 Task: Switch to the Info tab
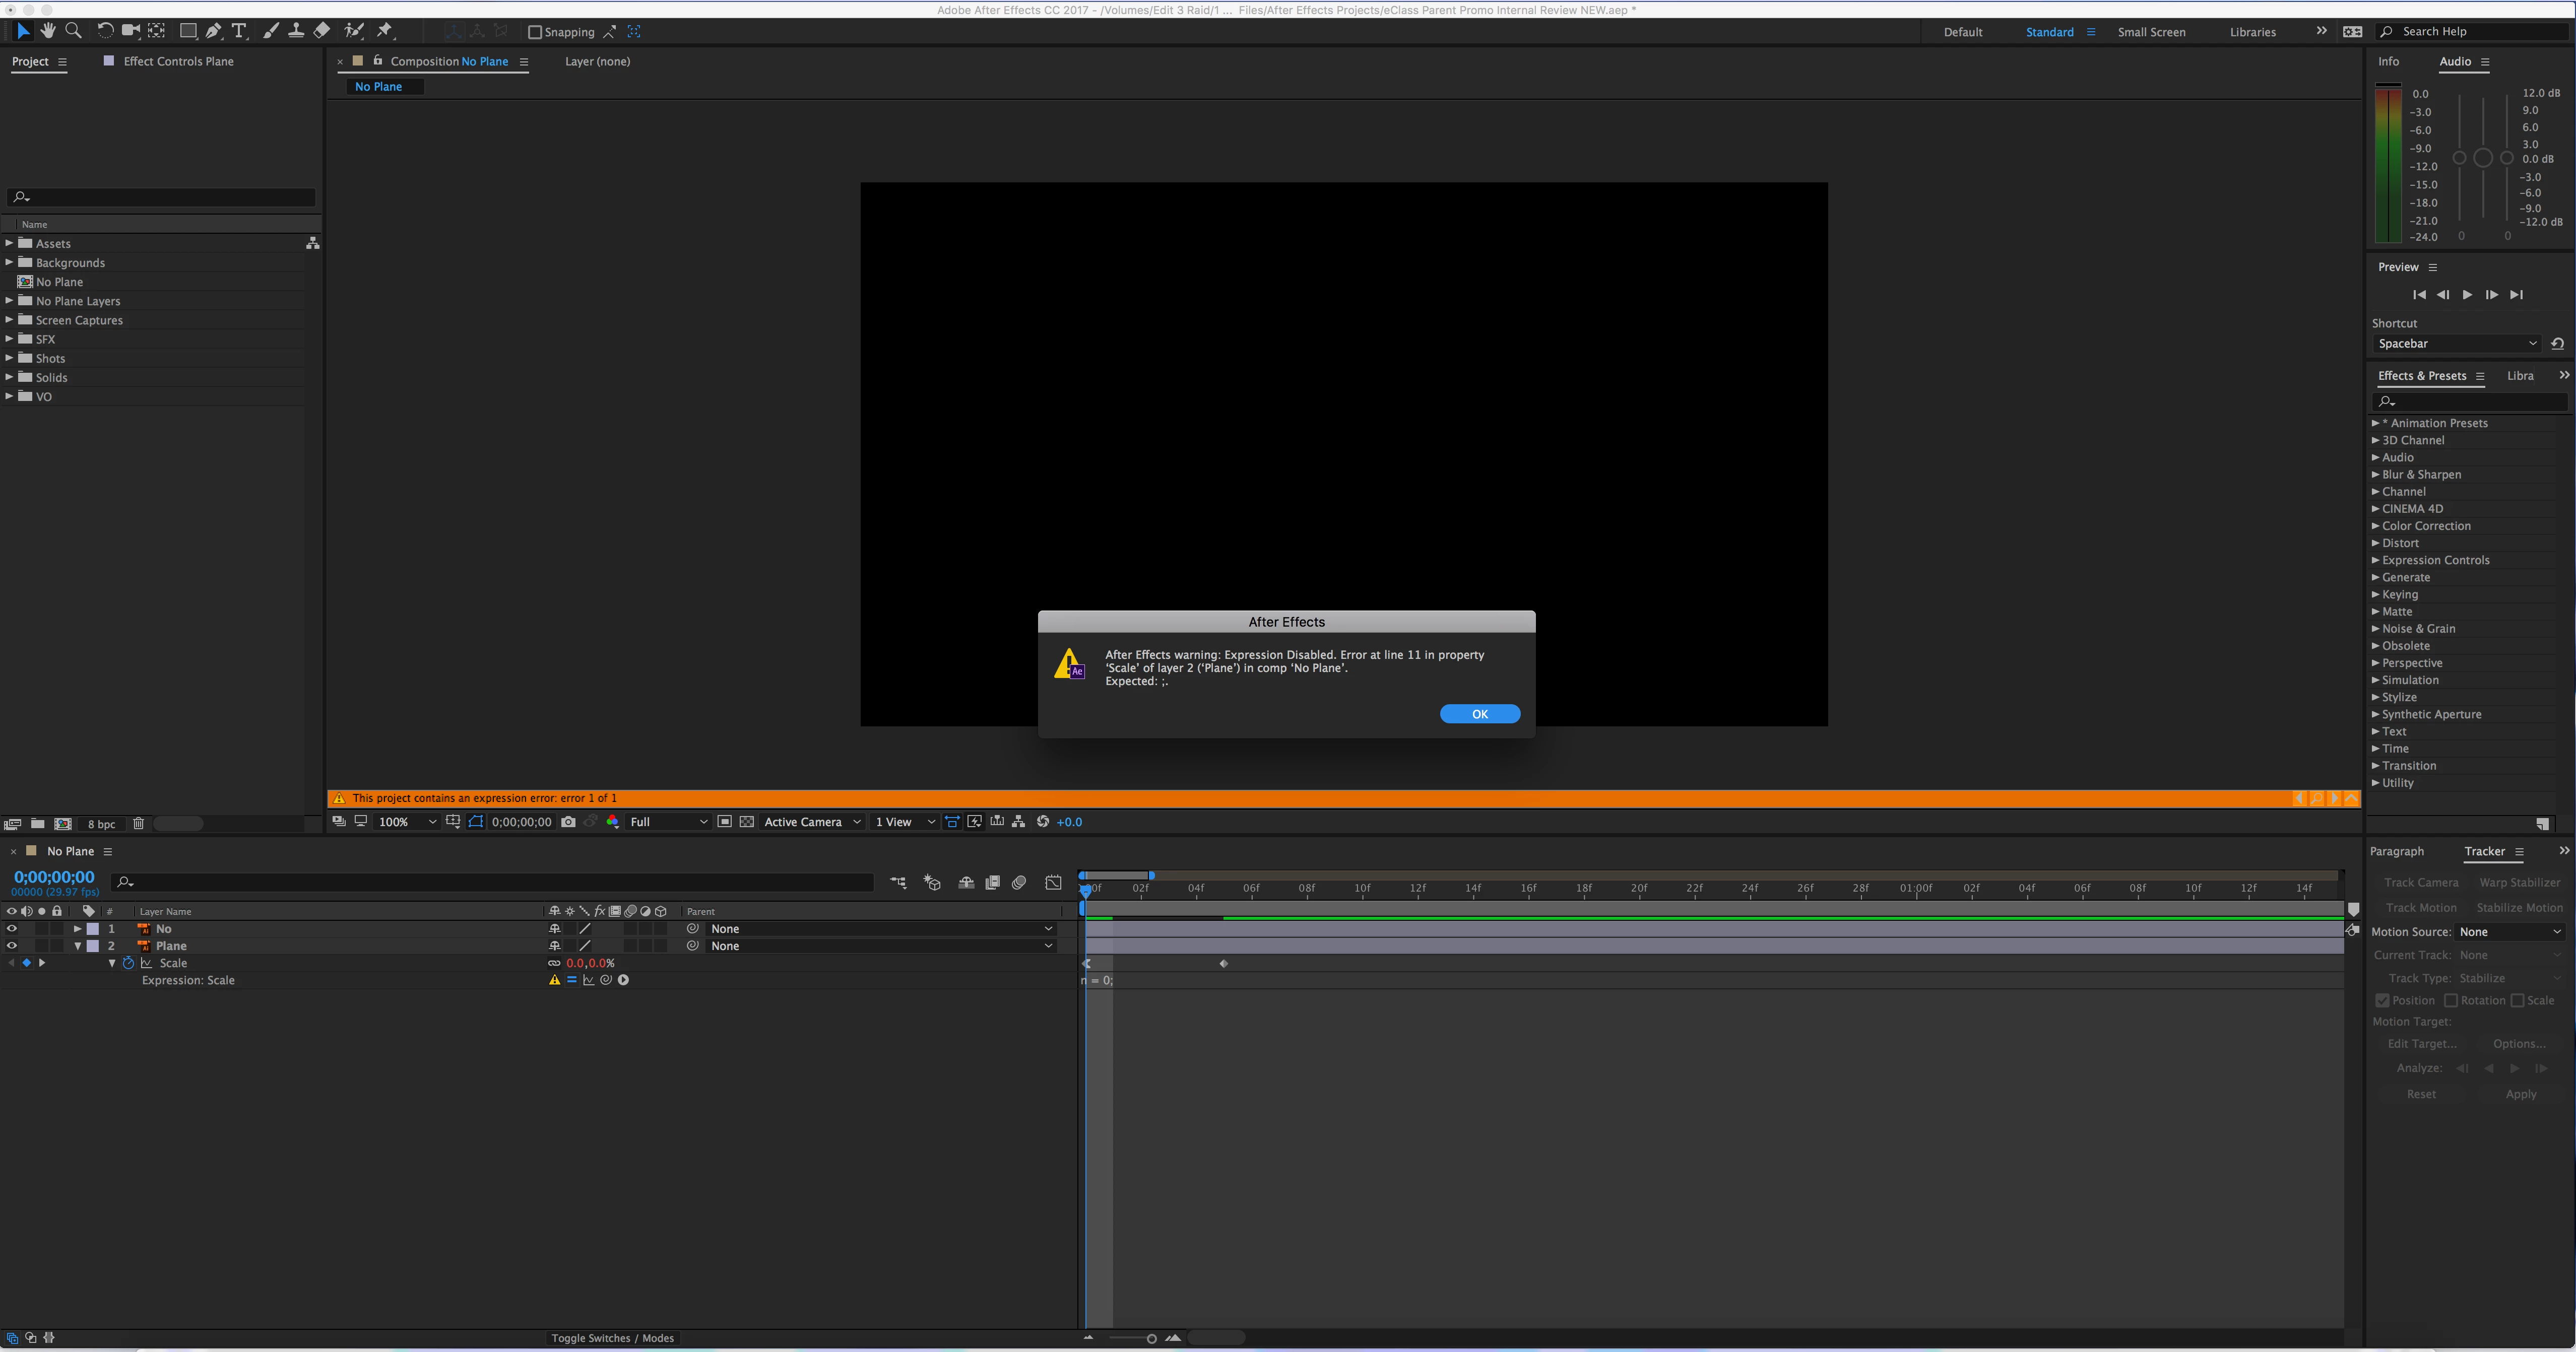(x=2388, y=62)
